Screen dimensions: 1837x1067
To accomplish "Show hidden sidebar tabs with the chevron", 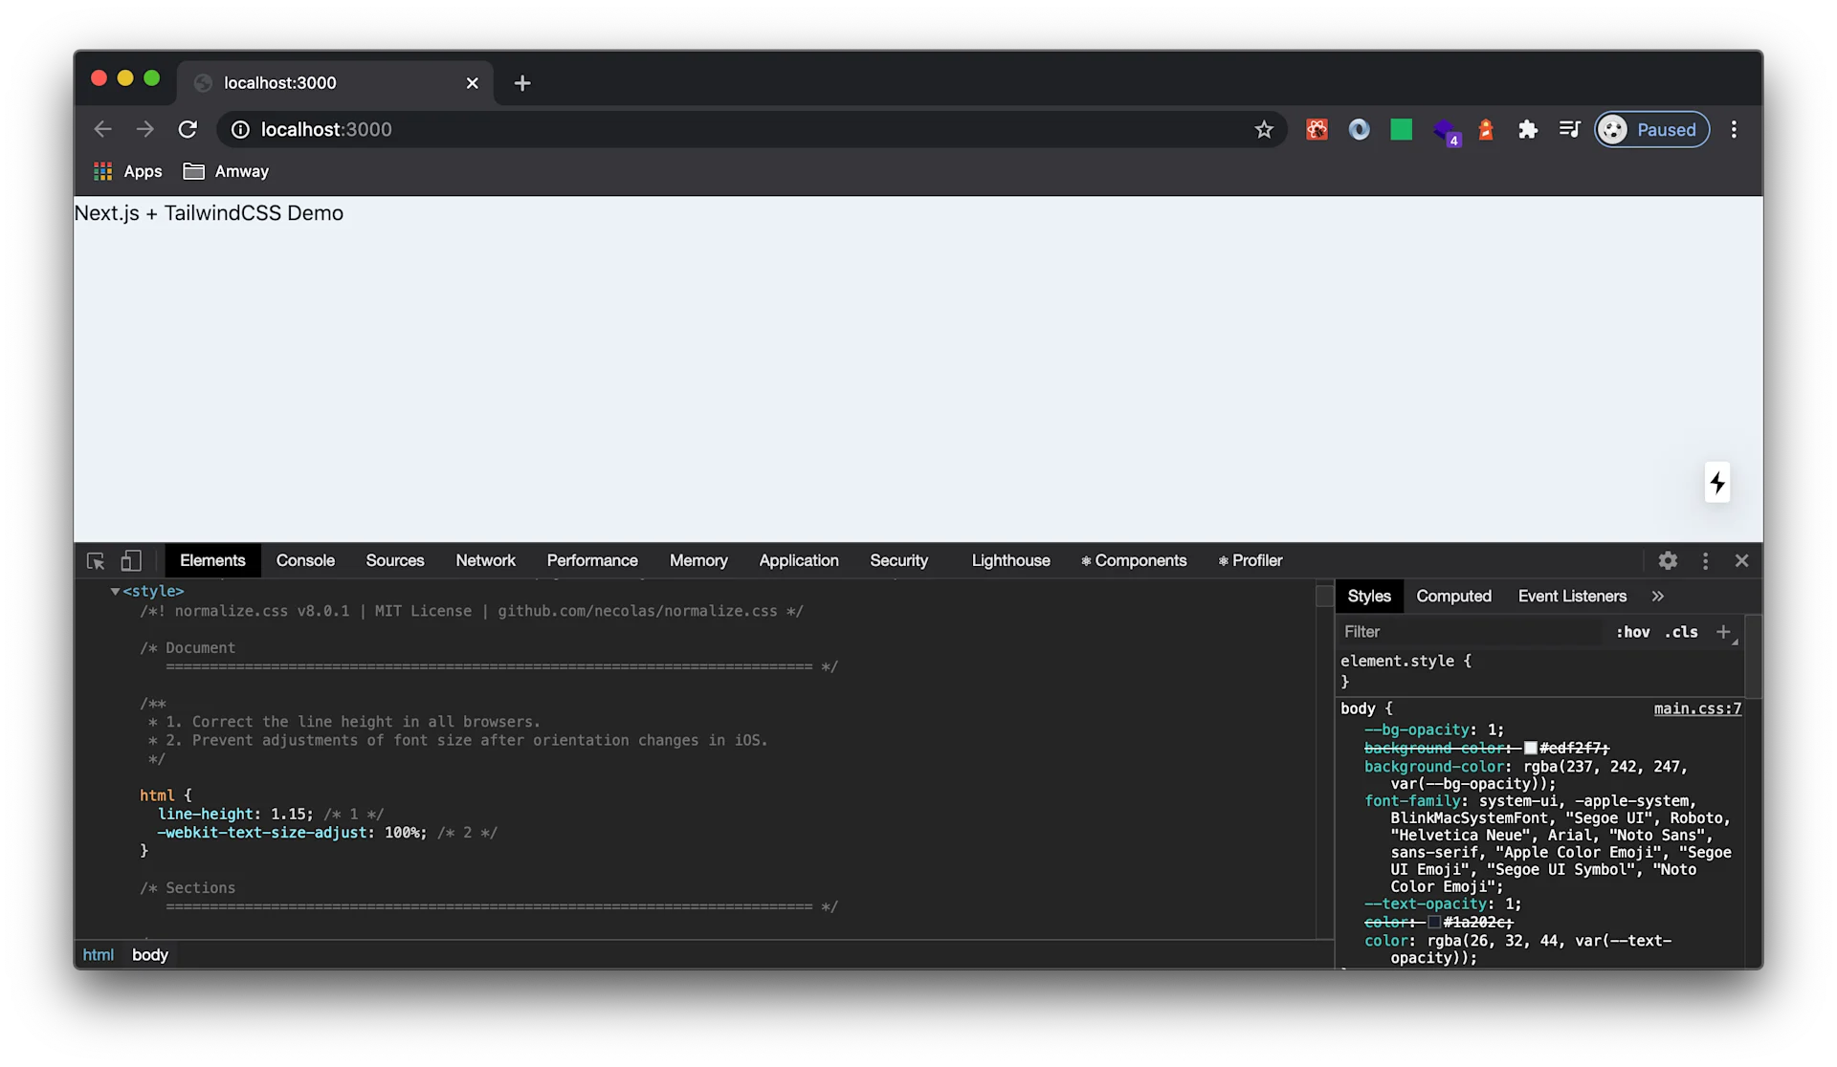I will point(1657,596).
